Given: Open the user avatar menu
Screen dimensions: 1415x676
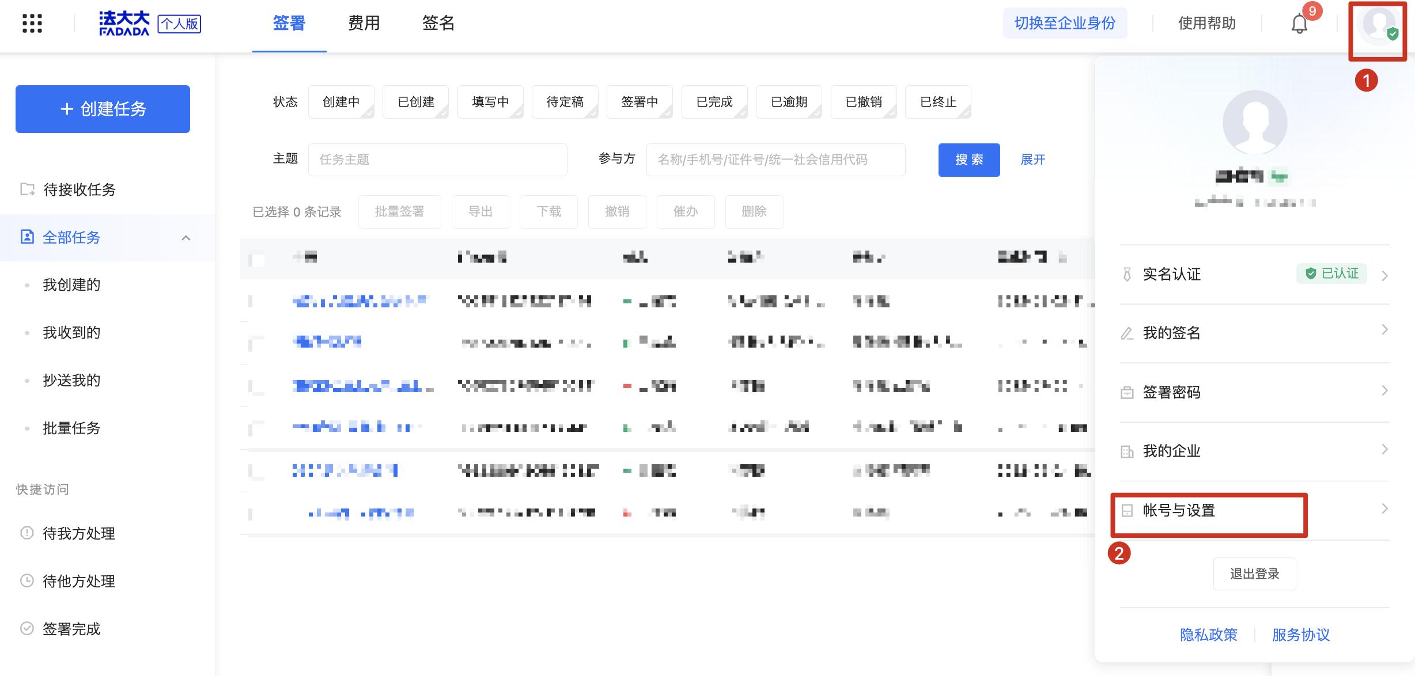Looking at the screenshot, I should [x=1378, y=25].
